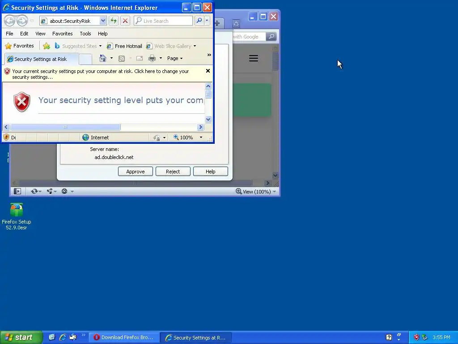Click Protected Mode lock icon in status bar

(x=157, y=138)
